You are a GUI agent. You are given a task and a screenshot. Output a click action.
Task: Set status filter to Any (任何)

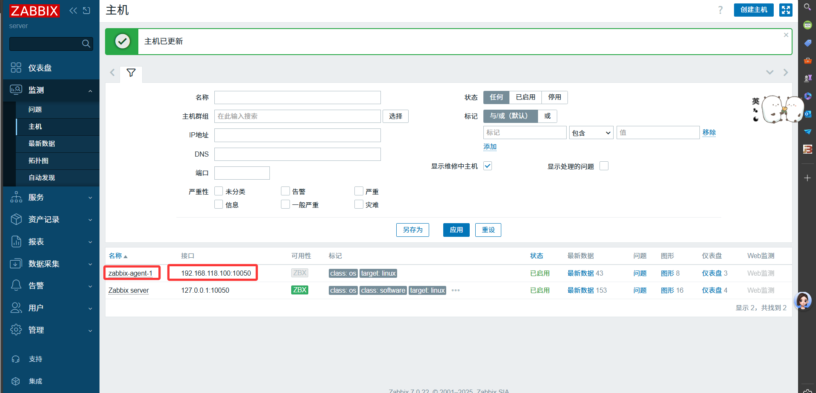point(496,97)
